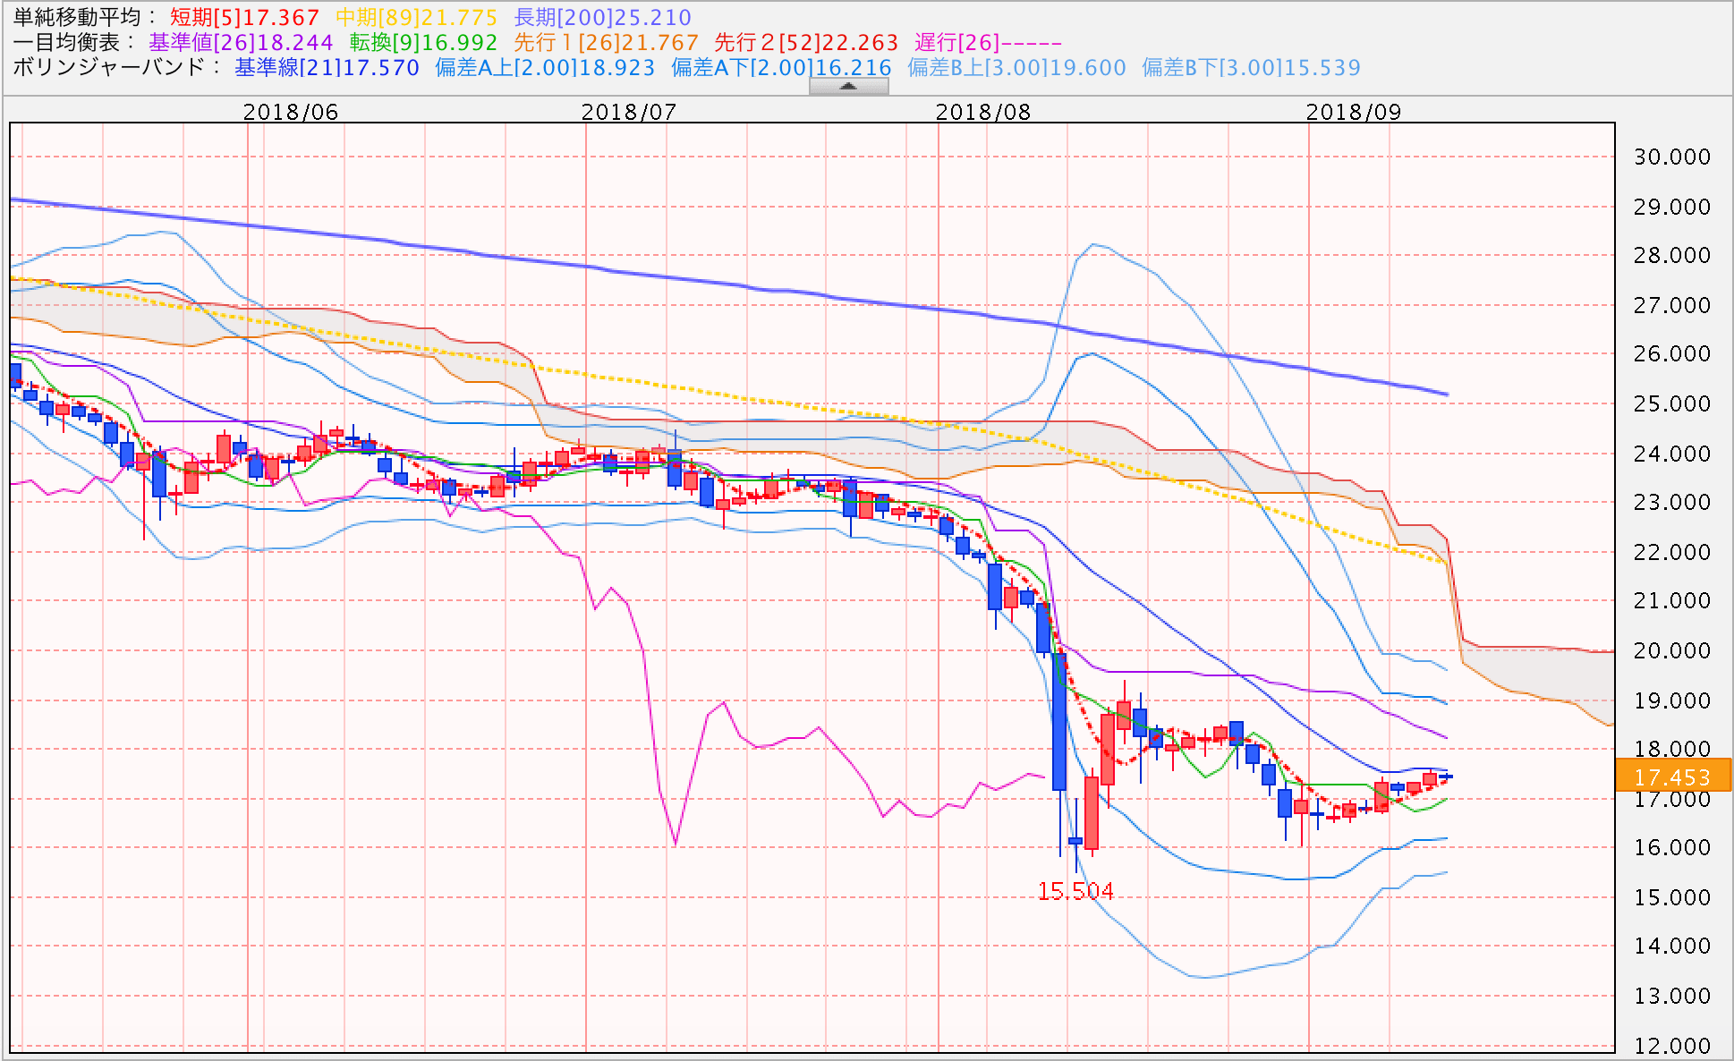This screenshot has width=1734, height=1061.
Task: Click the 先行2[52]22.263 label
Action: pos(806,43)
